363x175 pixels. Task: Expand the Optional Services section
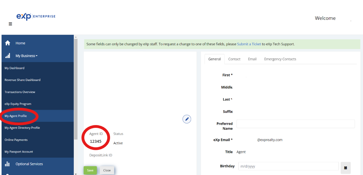tap(29, 164)
